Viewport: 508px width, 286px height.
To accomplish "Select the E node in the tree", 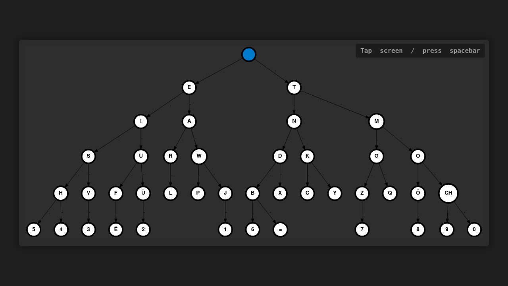I will (189, 87).
